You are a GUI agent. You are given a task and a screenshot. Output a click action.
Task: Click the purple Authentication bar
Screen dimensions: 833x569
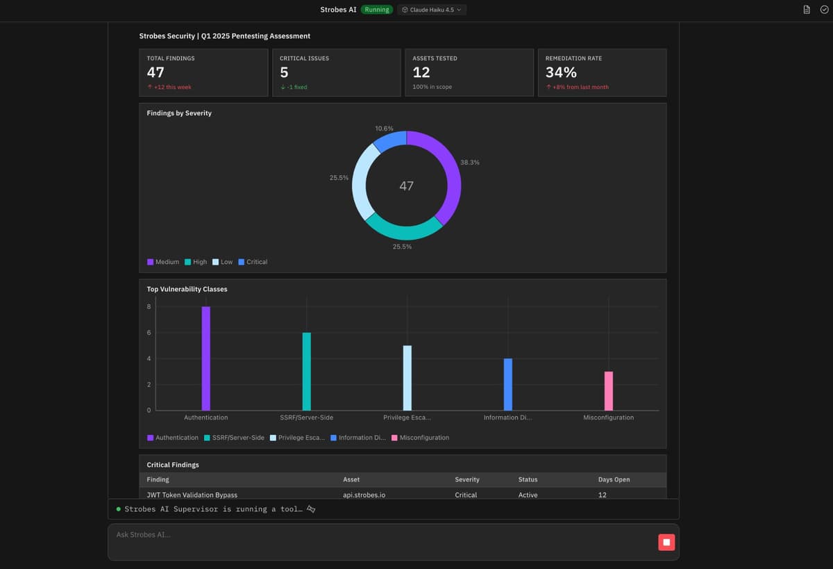(205, 358)
